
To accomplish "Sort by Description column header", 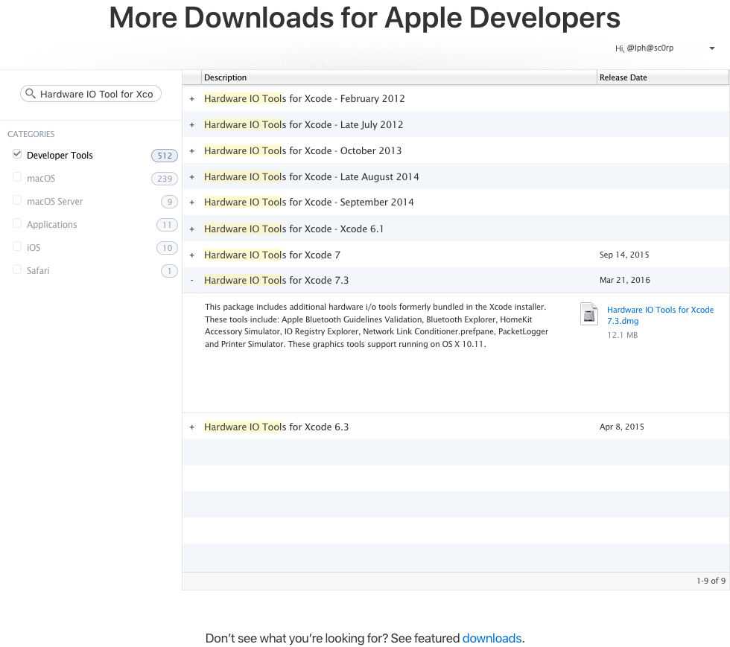I will 399,77.
